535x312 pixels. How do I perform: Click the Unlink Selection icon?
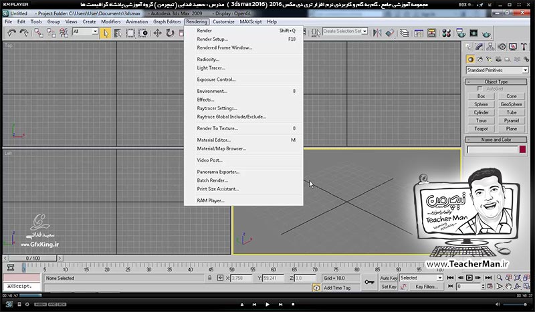51,33
